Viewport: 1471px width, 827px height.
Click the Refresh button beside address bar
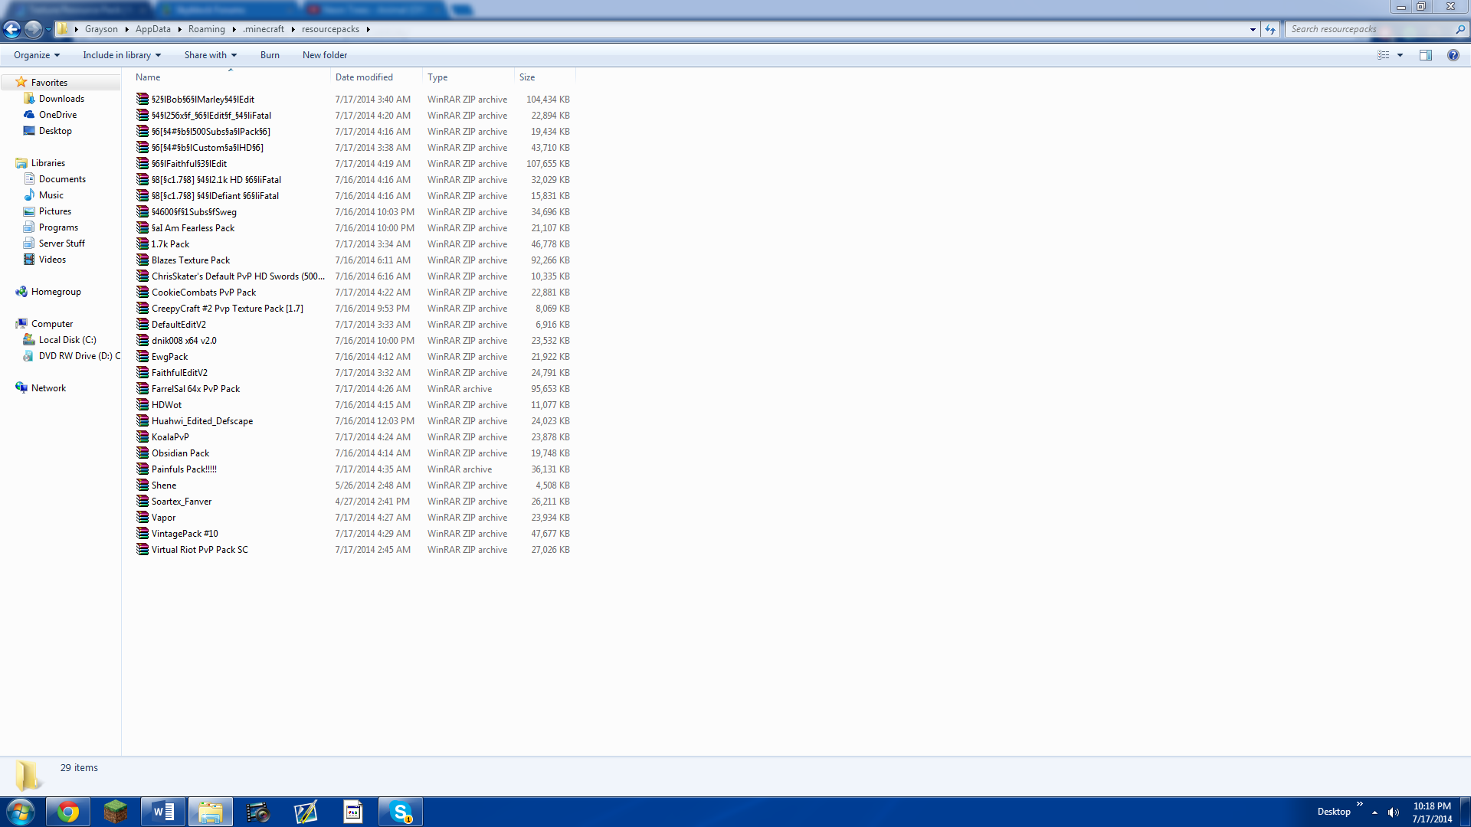click(x=1270, y=29)
